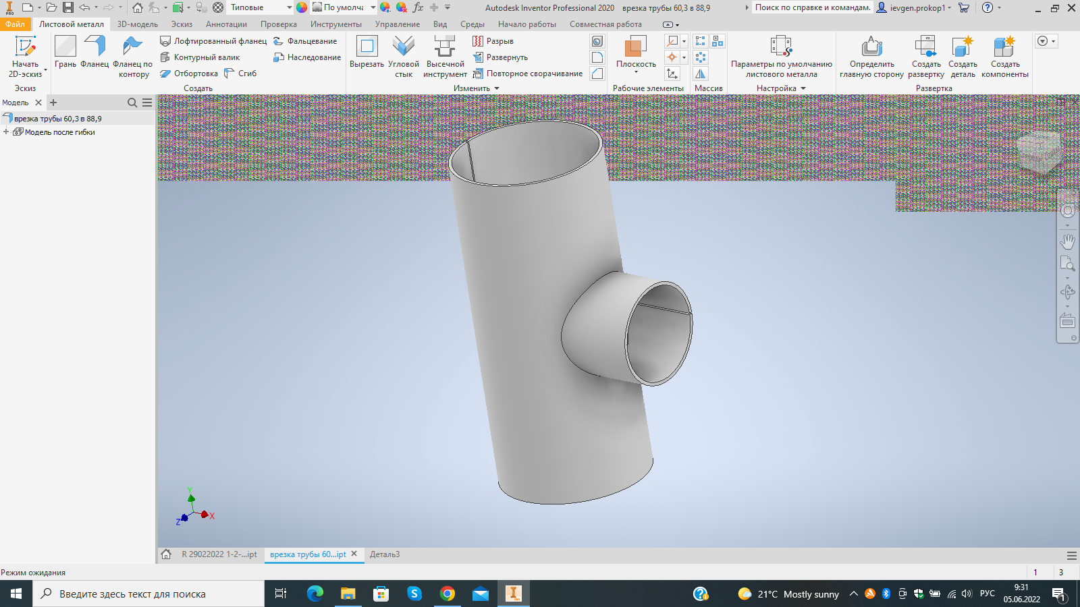The image size is (1080, 607).
Task: Choose the Фальцевание tool
Action: (x=305, y=41)
